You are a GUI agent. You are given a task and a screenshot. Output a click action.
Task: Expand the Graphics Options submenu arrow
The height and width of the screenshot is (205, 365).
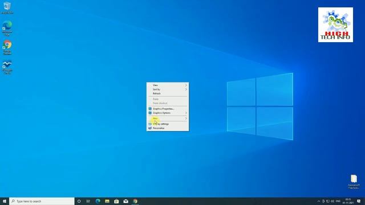pos(186,113)
